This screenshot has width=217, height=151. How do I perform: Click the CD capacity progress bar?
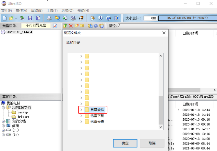pyautogui.click(x=187, y=18)
